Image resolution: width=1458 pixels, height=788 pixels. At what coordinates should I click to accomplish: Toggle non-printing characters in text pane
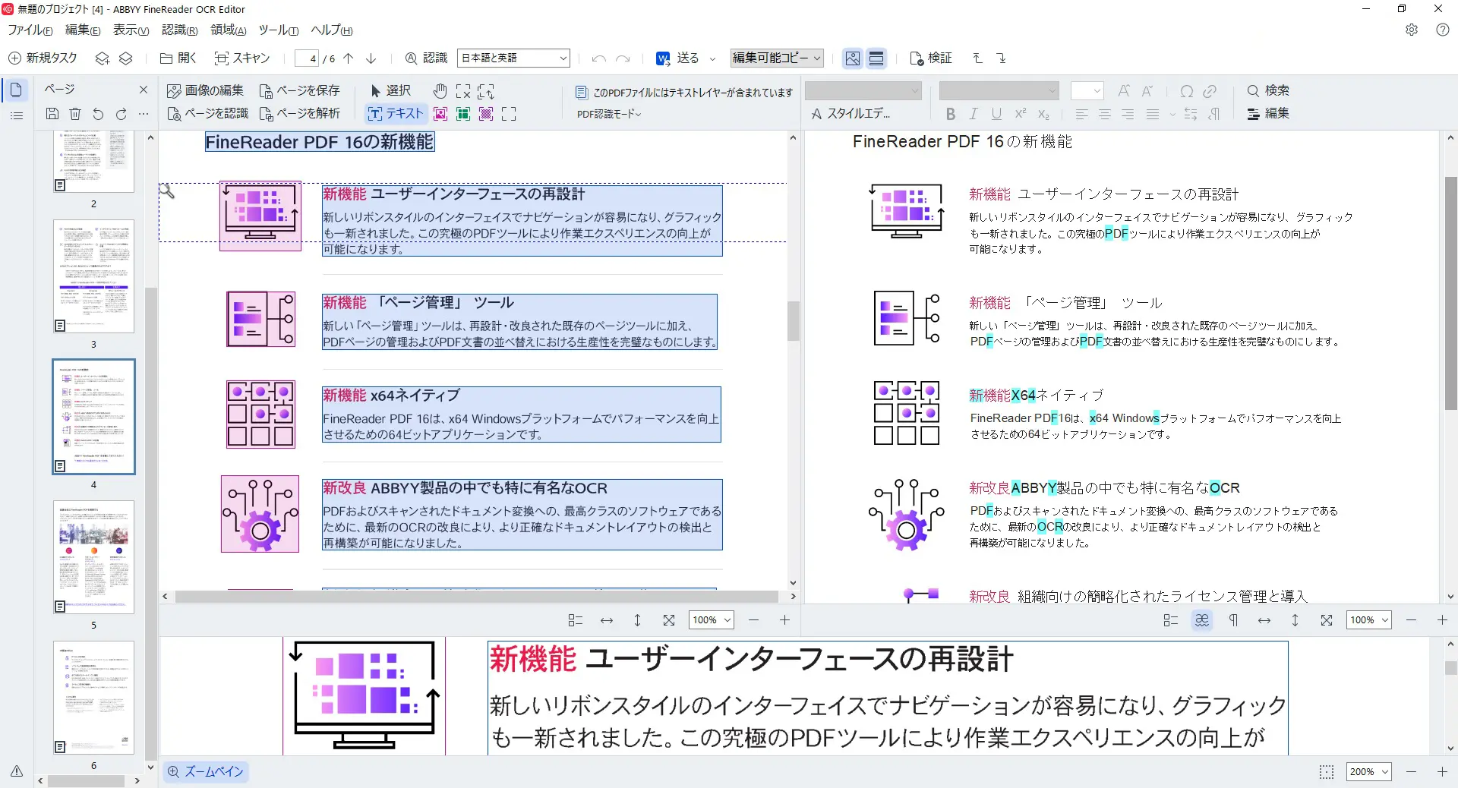click(x=1233, y=620)
